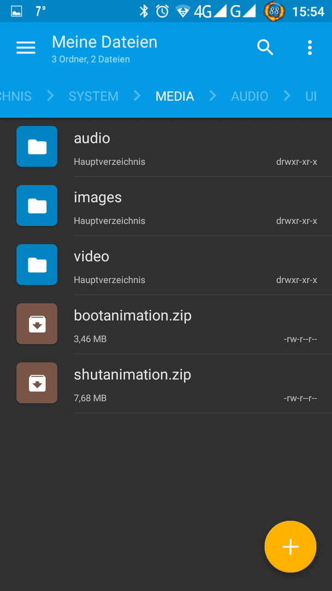Click drwxr-xr-x permissions of audio folder

pyautogui.click(x=297, y=162)
